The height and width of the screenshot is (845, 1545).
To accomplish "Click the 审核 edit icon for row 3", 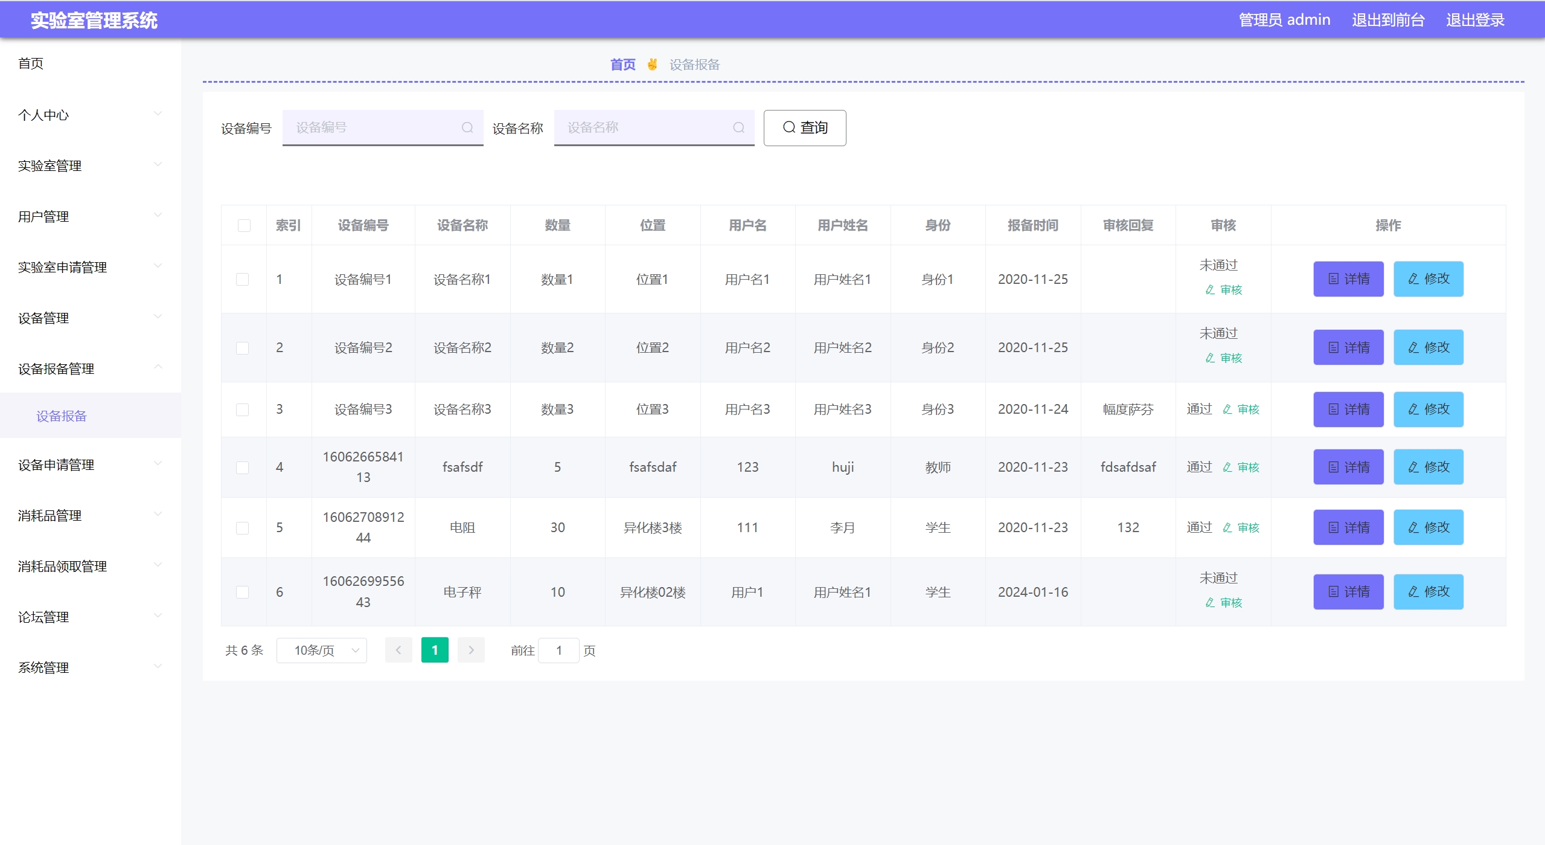I will coord(1227,410).
